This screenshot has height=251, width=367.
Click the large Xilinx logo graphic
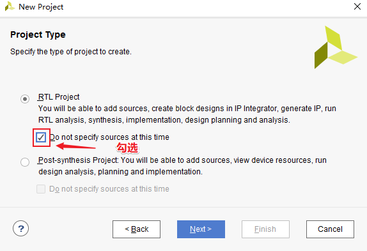coord(336,47)
